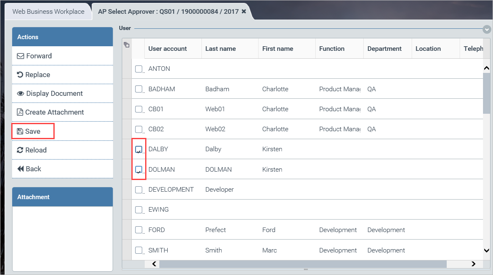493x275 pixels.
Task: Switch to the Web Business Workplace tab
Action: point(48,11)
